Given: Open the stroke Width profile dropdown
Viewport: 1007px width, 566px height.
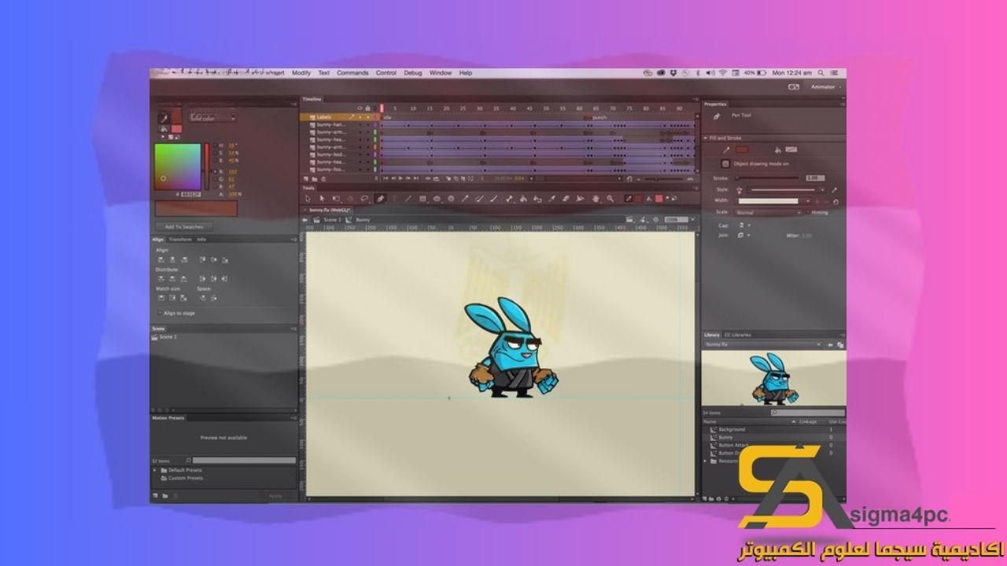Looking at the screenshot, I should 774,201.
